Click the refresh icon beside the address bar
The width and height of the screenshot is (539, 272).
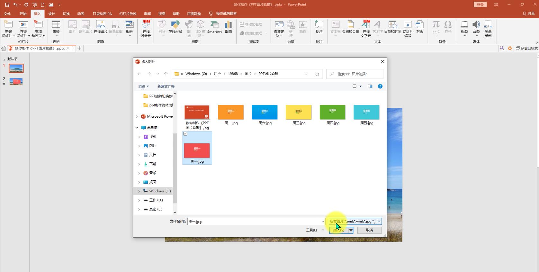(317, 74)
